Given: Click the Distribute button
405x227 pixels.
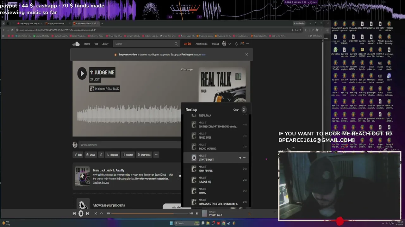Looking at the screenshot, I should [x=144, y=155].
